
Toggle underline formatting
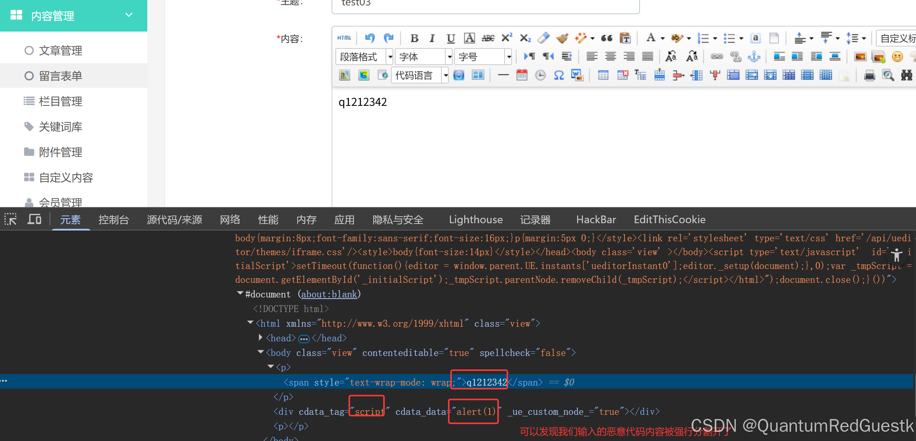(x=450, y=38)
